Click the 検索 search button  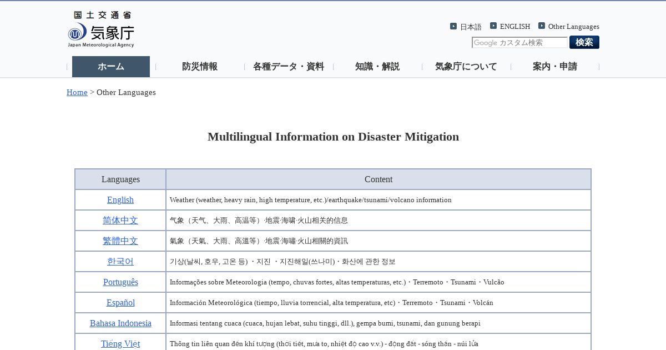584,42
